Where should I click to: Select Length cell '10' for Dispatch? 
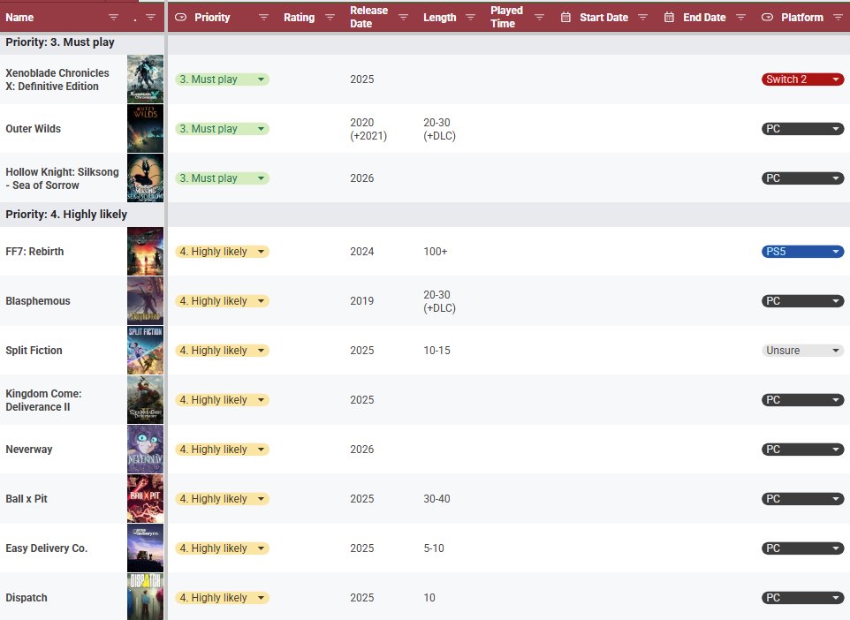pos(450,597)
